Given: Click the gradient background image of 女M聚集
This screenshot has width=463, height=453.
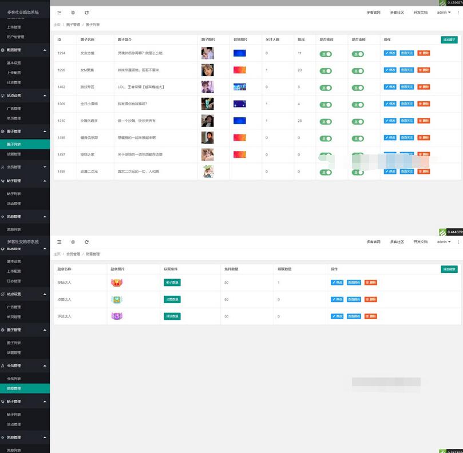Looking at the screenshot, I should coord(239,70).
